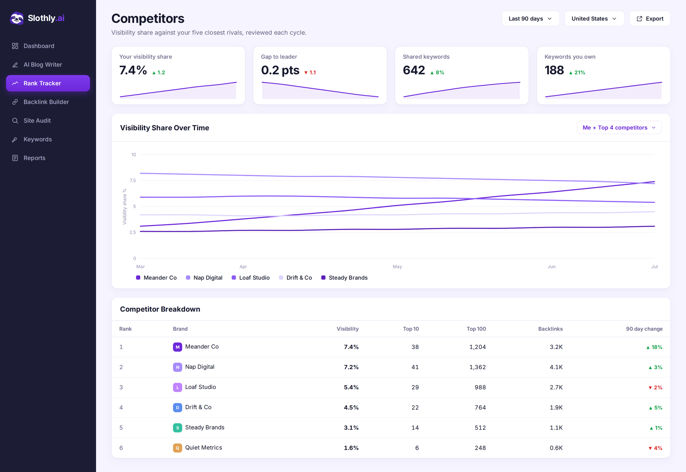Toggle Nap Digital series in chart legend
Image resolution: width=686 pixels, height=472 pixels.
coord(204,278)
